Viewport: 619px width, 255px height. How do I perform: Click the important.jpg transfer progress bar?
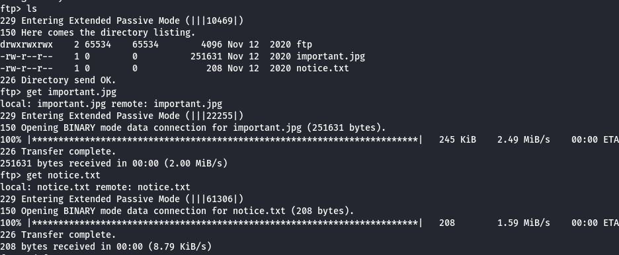tap(225, 139)
